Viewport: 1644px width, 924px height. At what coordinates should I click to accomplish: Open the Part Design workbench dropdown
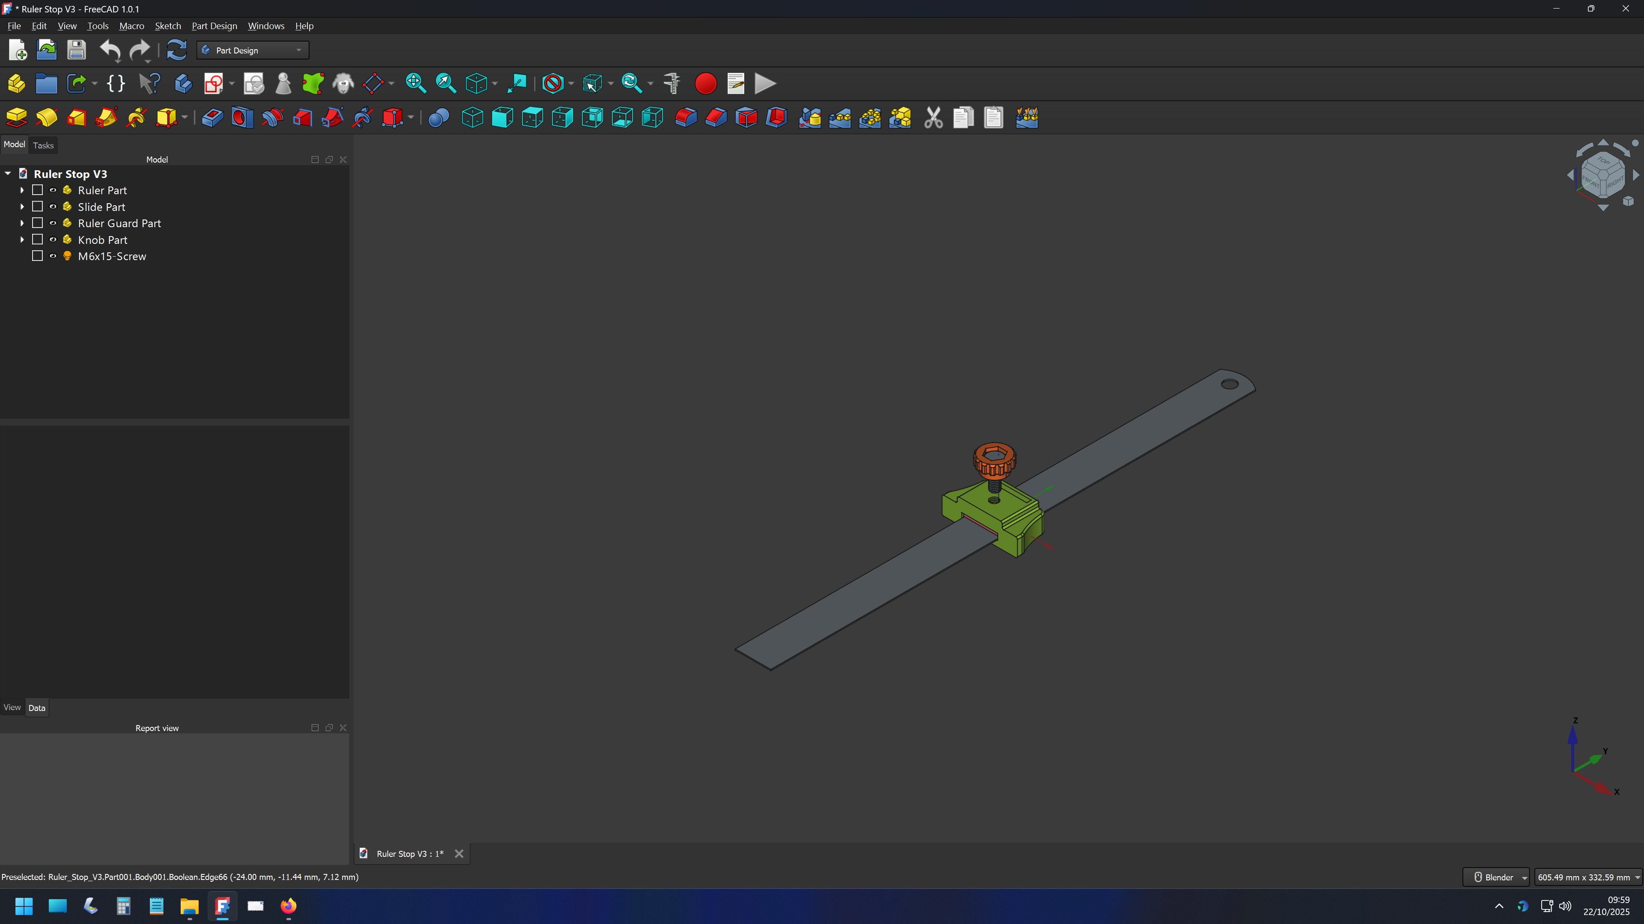click(253, 50)
